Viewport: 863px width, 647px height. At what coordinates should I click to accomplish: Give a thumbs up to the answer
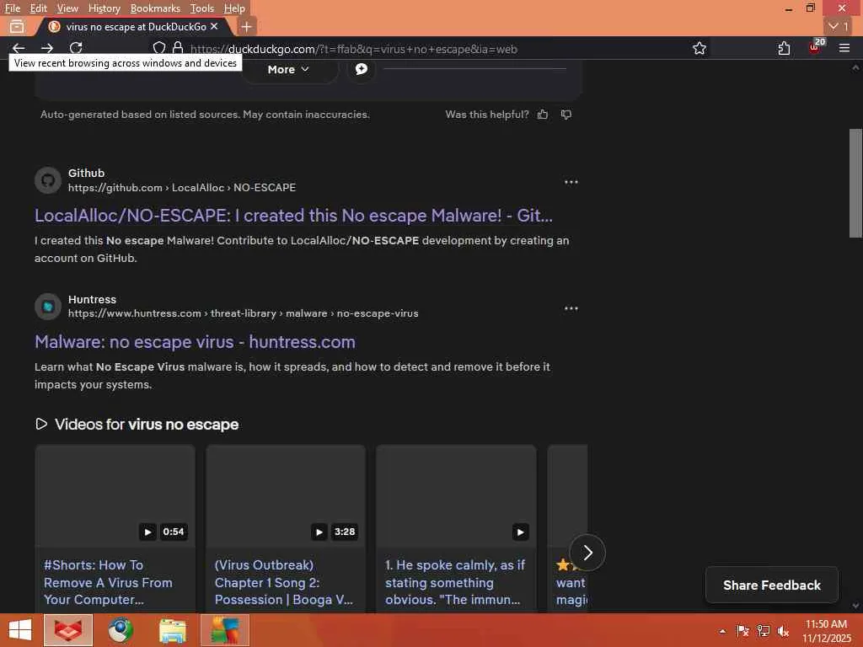click(543, 115)
